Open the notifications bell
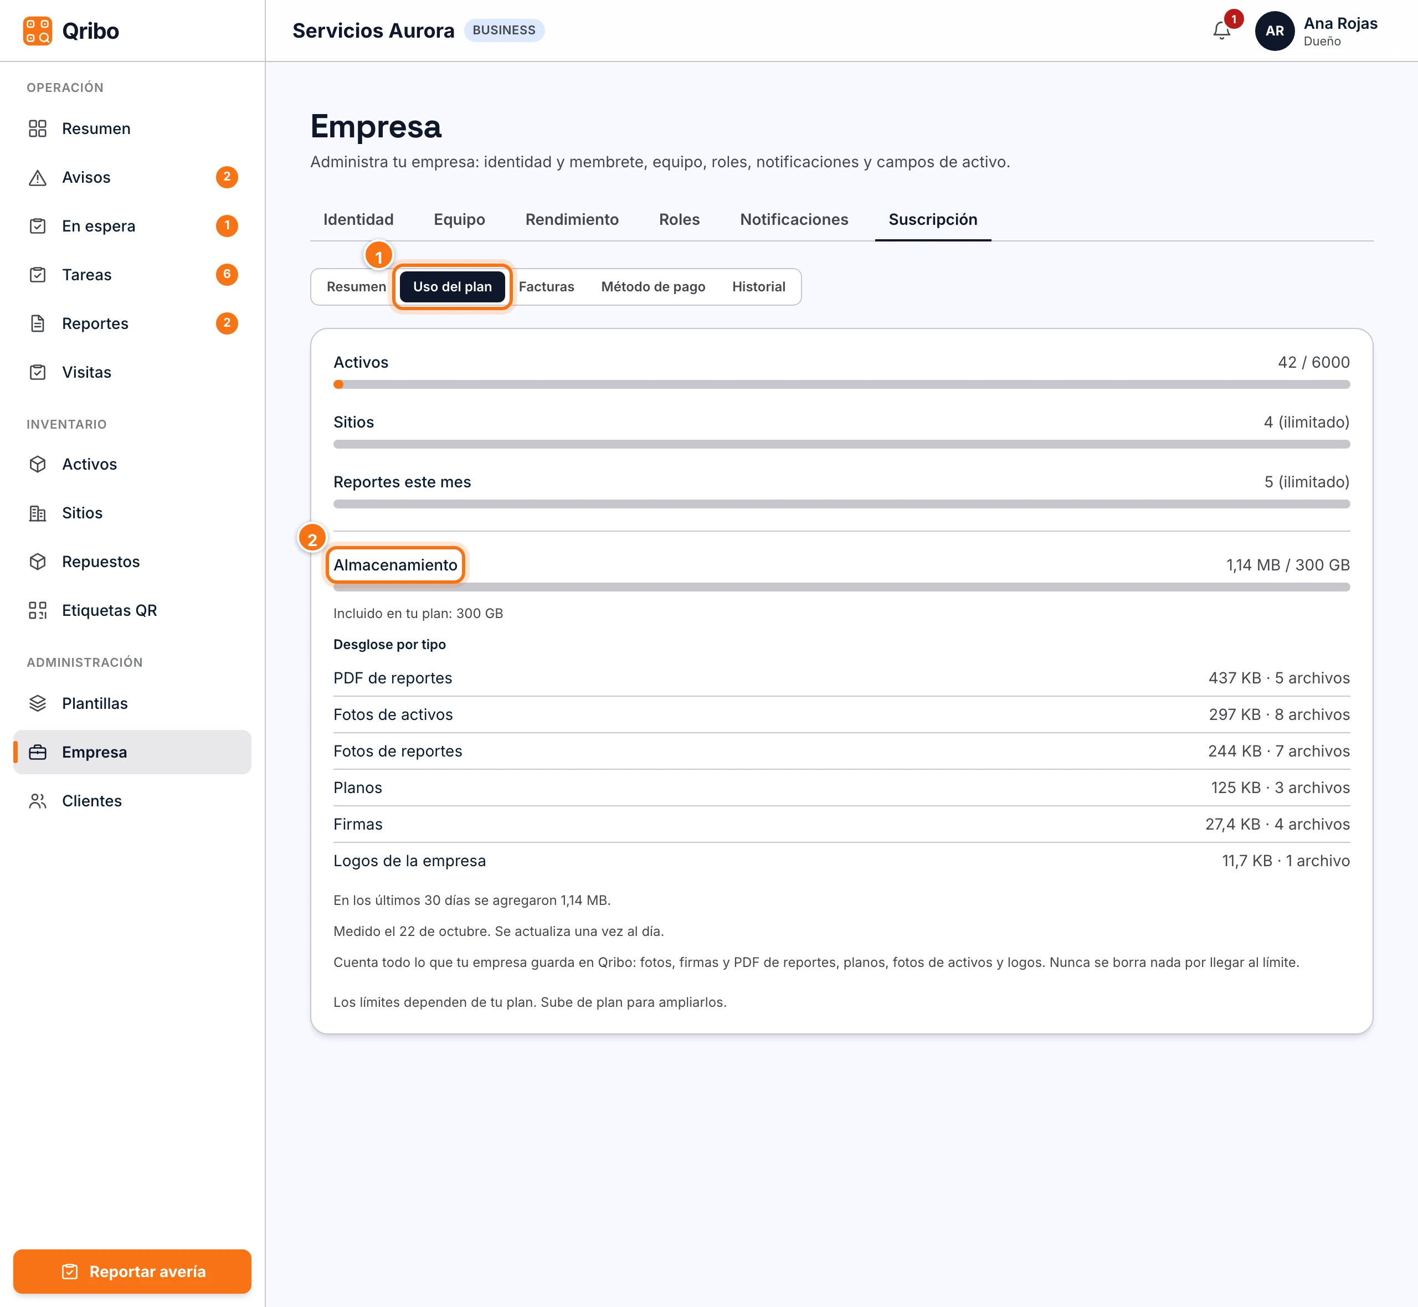 (1221, 30)
